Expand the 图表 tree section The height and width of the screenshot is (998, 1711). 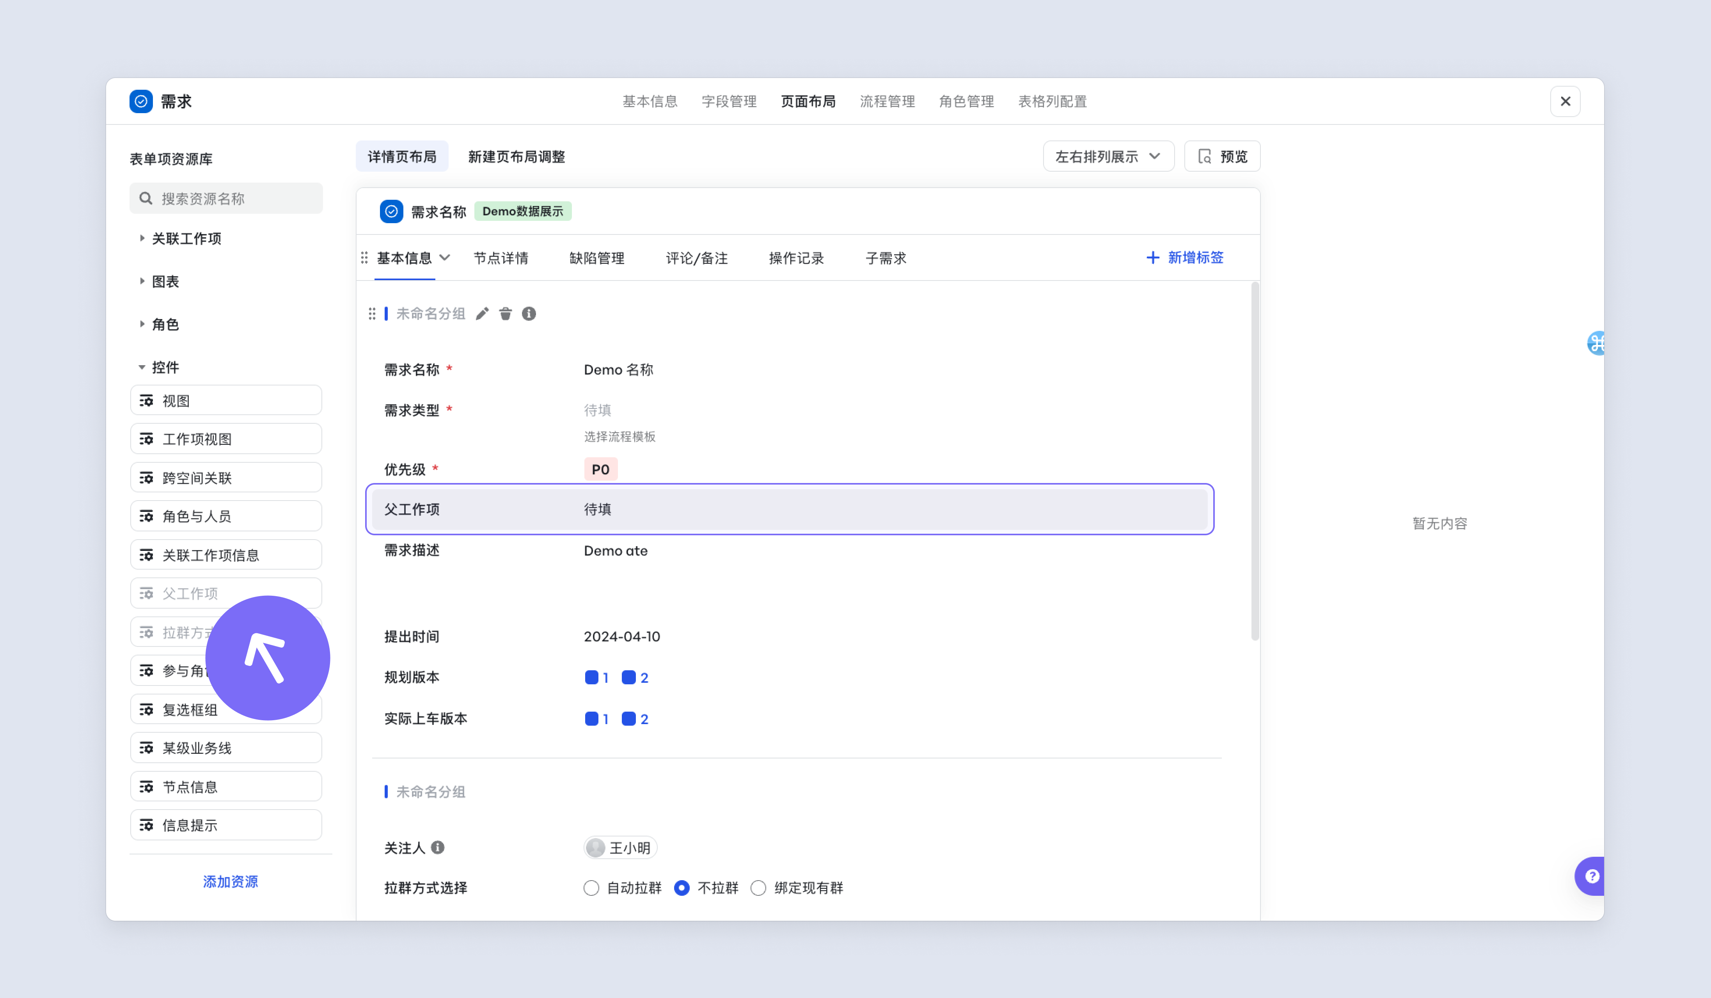[x=142, y=281]
